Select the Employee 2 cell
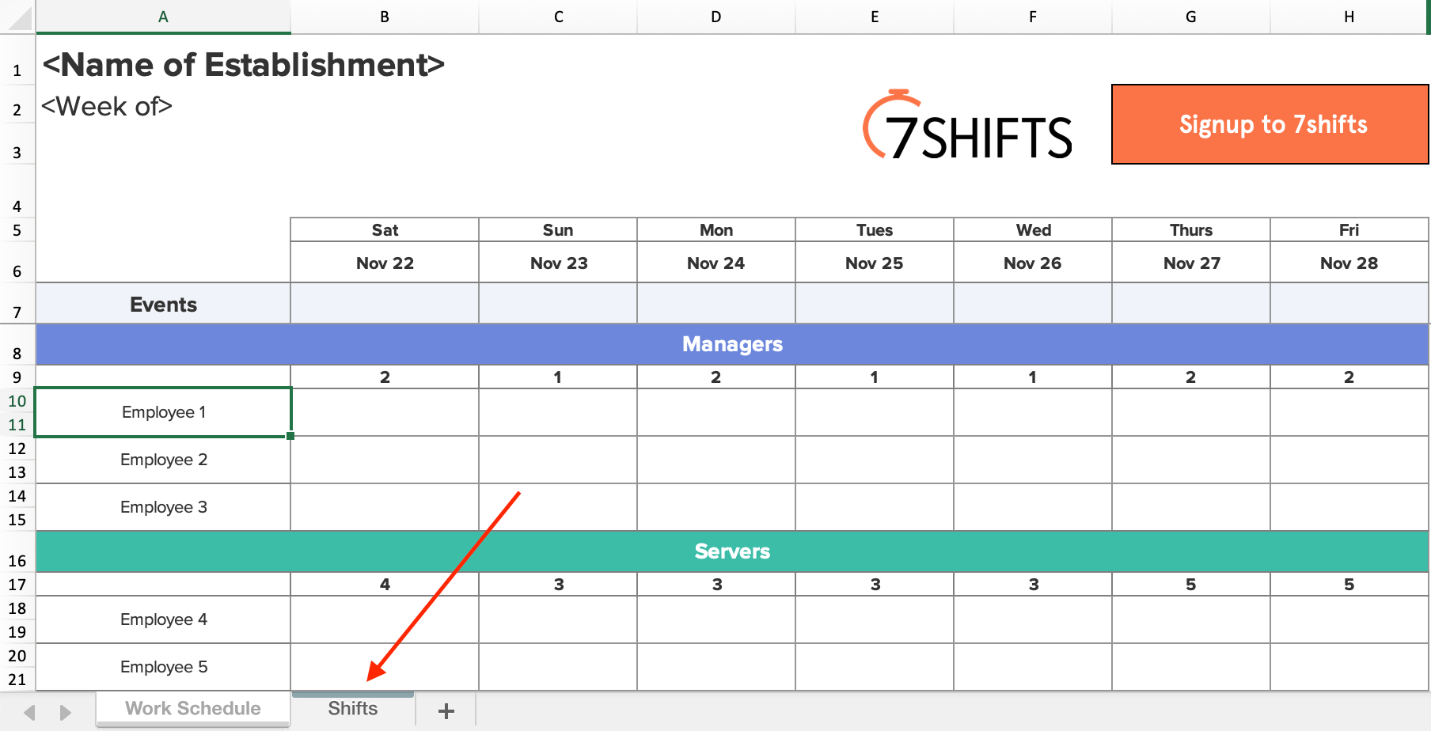Viewport: 1431px width, 731px height. pos(164,460)
